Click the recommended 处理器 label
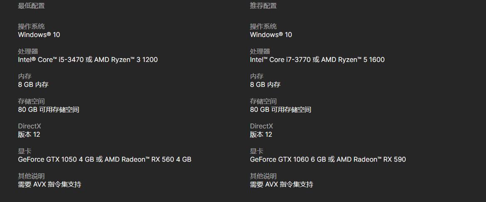The width and height of the screenshot is (486, 202). coord(260,52)
